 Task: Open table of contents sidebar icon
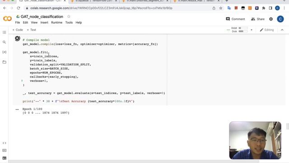click(x=4, y=32)
